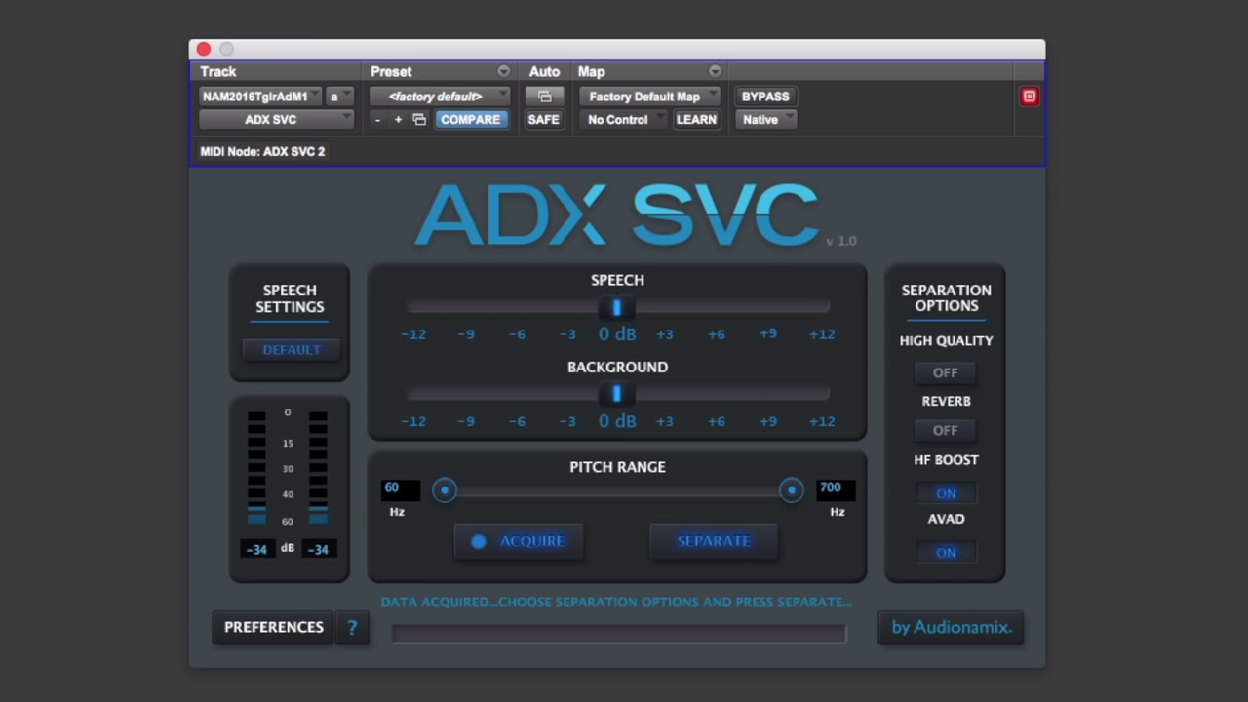This screenshot has width=1248, height=702.
Task: Open the ADX SVC plug-in selector
Action: pyautogui.click(x=276, y=120)
